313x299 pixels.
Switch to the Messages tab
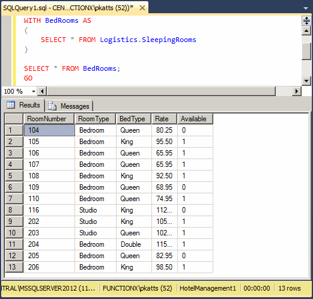point(69,106)
